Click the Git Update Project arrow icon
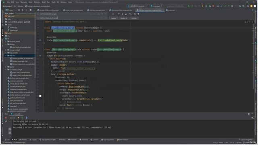 (x=221, y=6)
